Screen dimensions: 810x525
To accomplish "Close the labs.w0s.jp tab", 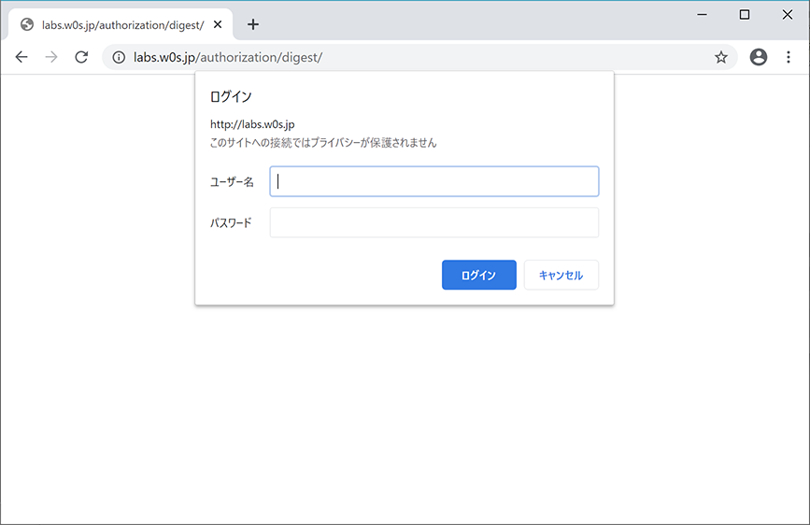I will [x=218, y=24].
